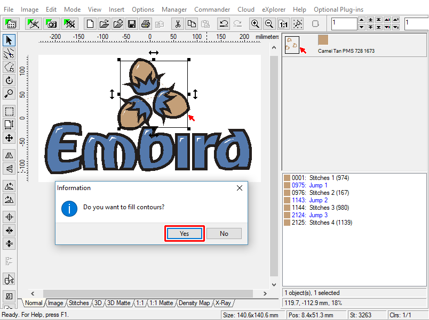Create a new blank design
Screen dimensions: 429x320
point(90,24)
